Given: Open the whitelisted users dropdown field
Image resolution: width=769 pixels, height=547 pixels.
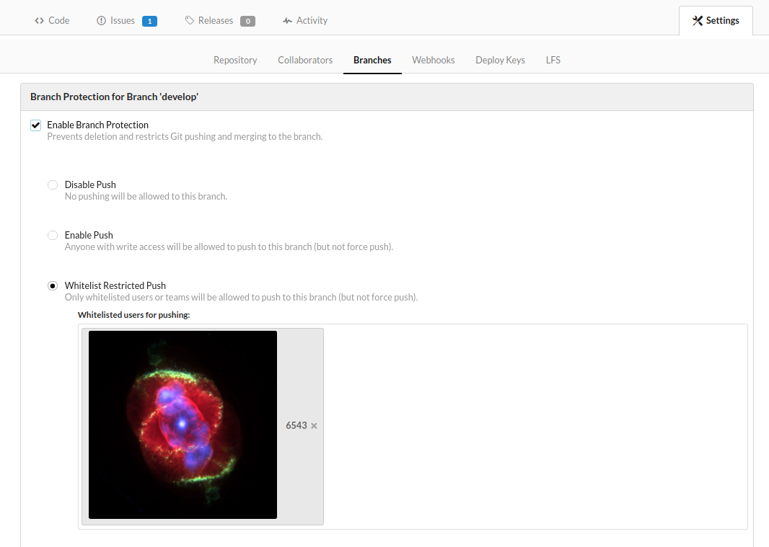Looking at the screenshot, I should pos(413,427).
